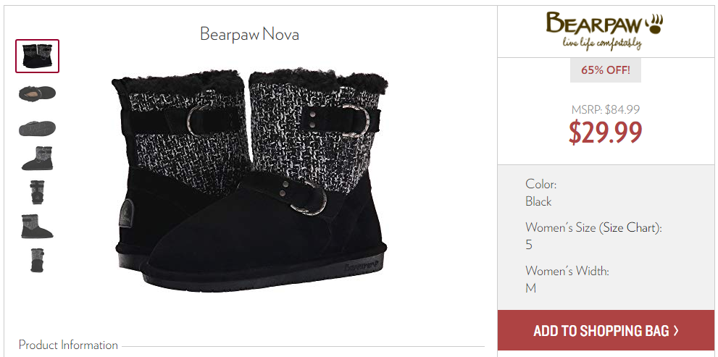Select the first thumbnail showing the boot pair
Viewport: 718px width, 357px height.
click(x=37, y=56)
